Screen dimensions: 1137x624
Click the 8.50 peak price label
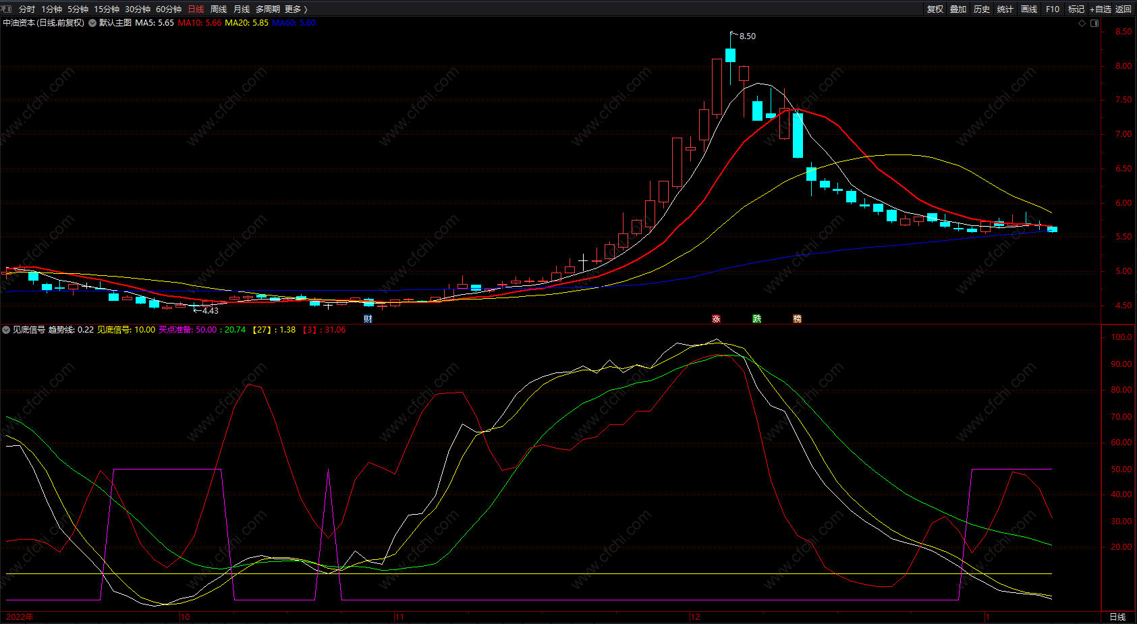click(x=747, y=36)
